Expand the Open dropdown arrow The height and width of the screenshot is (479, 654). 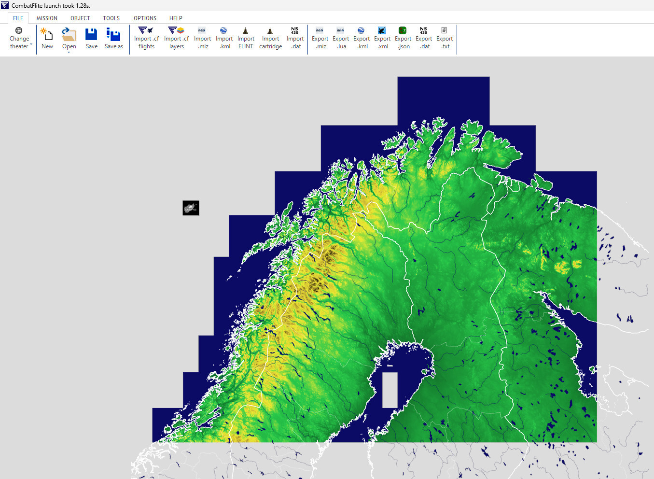tap(69, 52)
